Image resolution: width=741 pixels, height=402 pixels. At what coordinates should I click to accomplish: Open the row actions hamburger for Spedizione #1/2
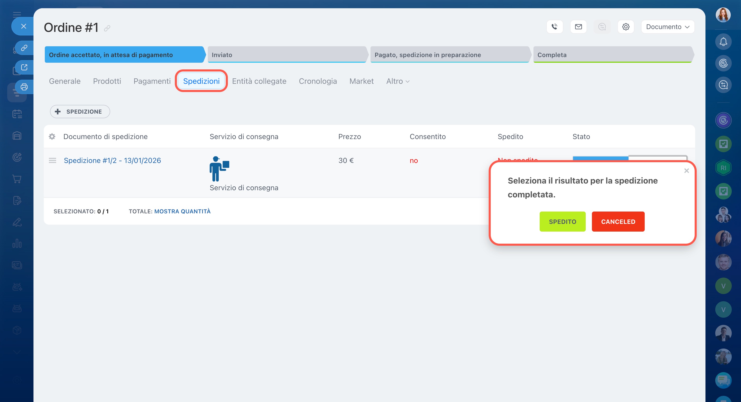point(52,160)
